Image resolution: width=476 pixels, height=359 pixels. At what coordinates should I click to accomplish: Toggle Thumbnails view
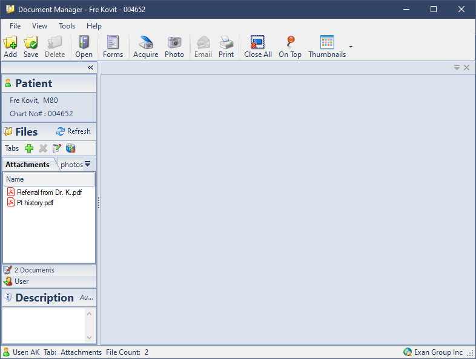click(327, 46)
